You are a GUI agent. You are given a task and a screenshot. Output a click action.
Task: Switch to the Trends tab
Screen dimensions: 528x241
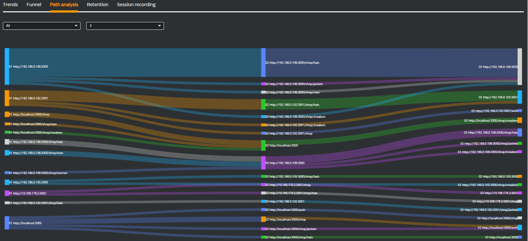click(10, 5)
